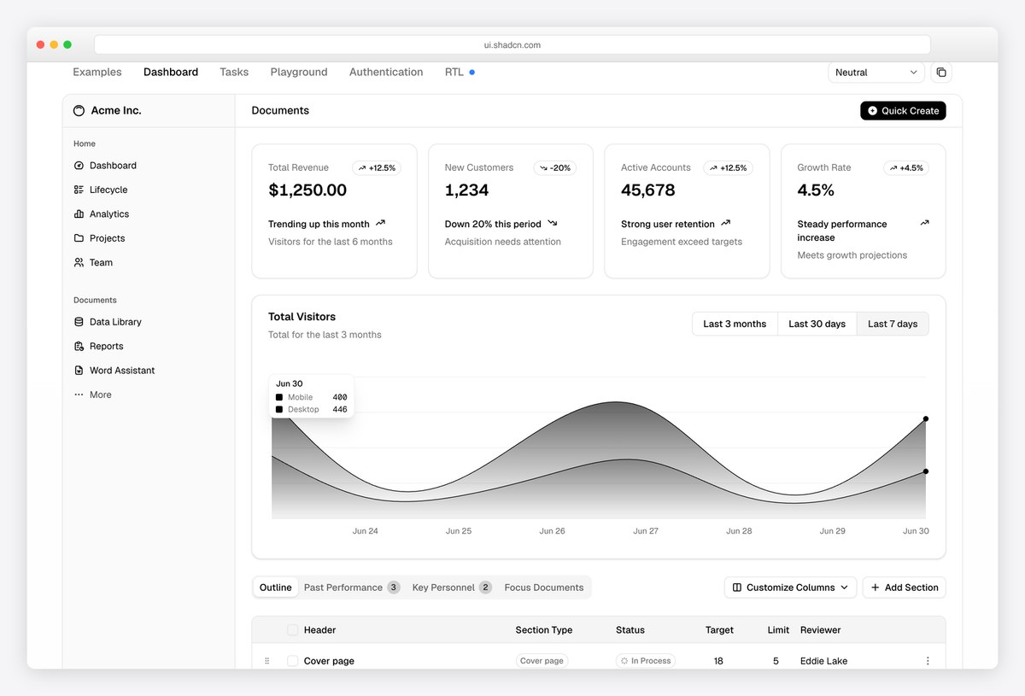The height and width of the screenshot is (696, 1025).
Task: Click the plus circle icon in Quick Create
Action: click(x=872, y=111)
